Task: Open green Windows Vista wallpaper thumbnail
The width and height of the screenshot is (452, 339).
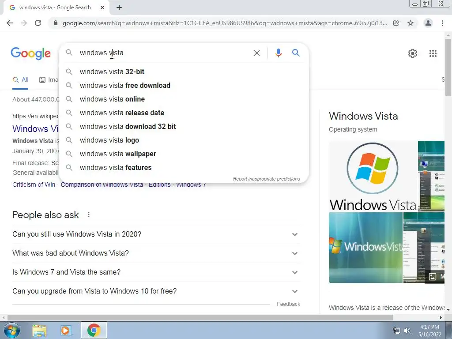Action: [365, 248]
